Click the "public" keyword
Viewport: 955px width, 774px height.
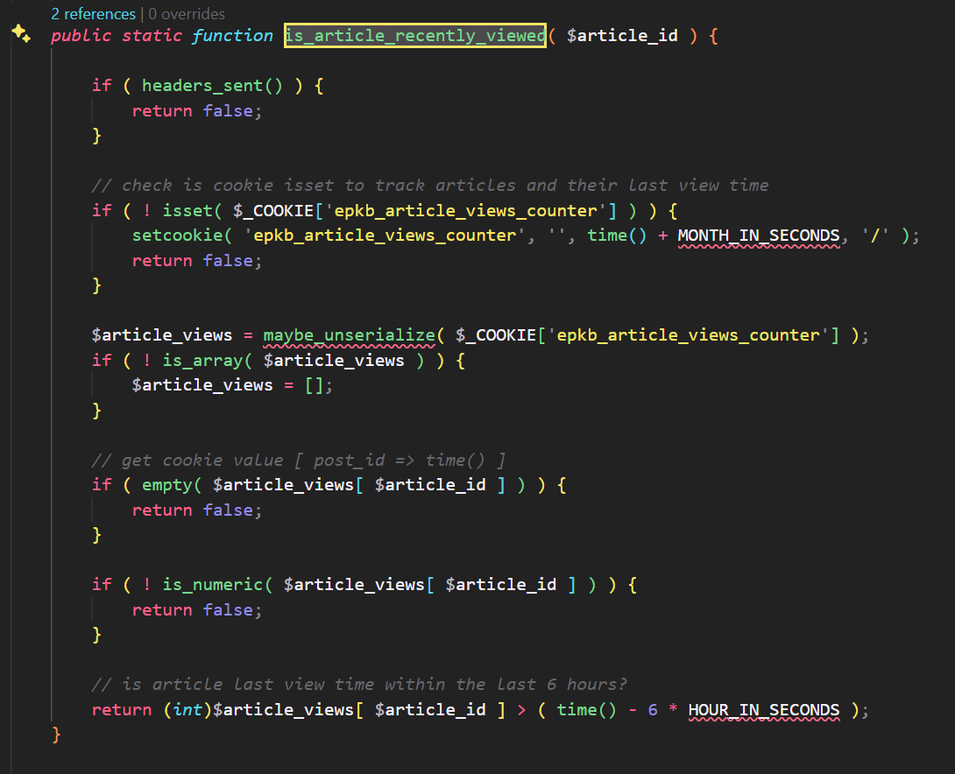81,36
